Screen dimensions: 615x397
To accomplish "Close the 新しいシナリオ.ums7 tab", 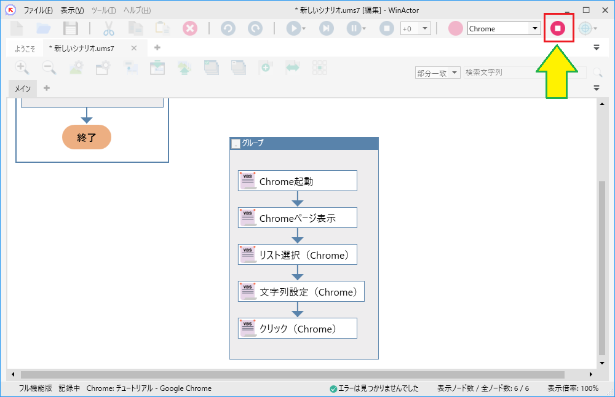I will 133,48.
